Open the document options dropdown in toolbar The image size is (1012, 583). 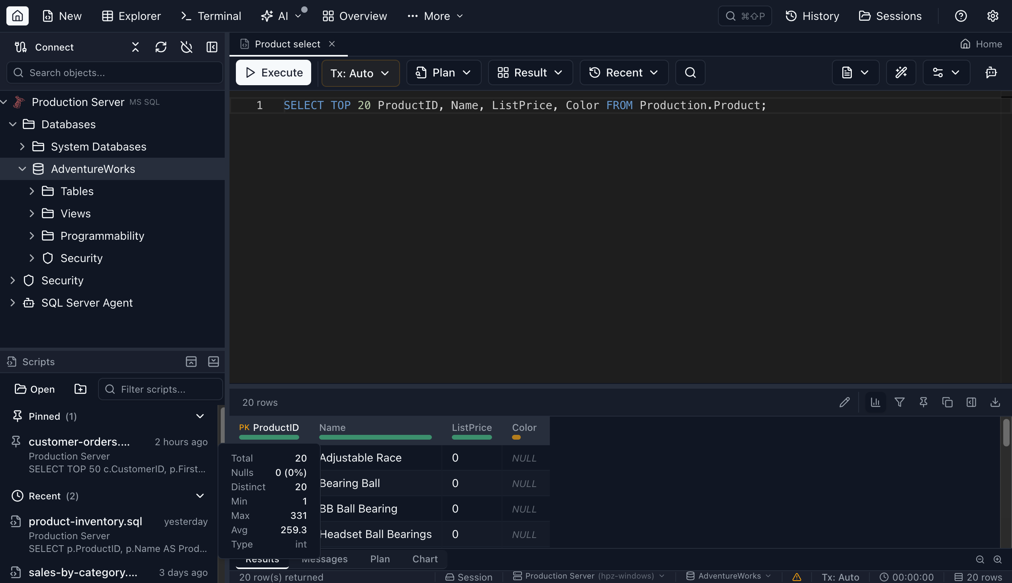pyautogui.click(x=855, y=72)
